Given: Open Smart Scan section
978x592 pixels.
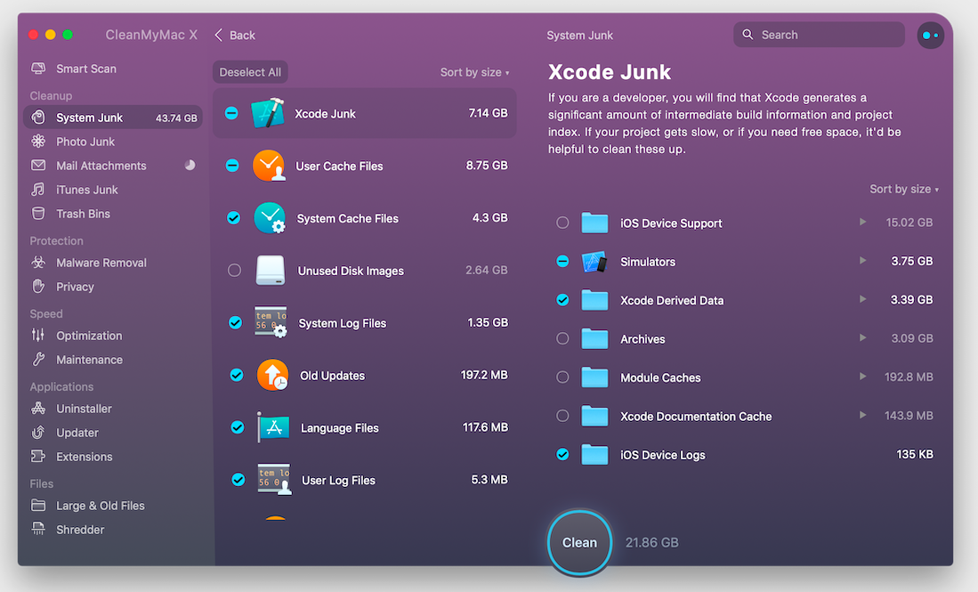Looking at the screenshot, I should click(113, 69).
